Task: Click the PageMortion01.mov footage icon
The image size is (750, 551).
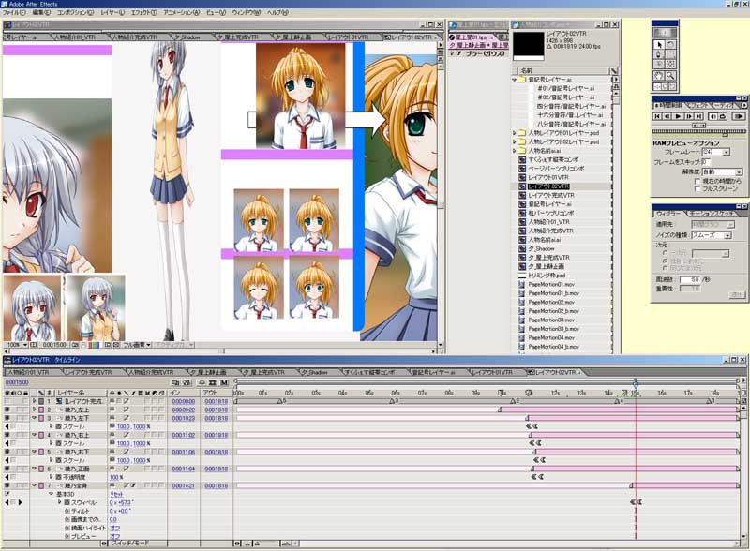Action: [x=522, y=284]
